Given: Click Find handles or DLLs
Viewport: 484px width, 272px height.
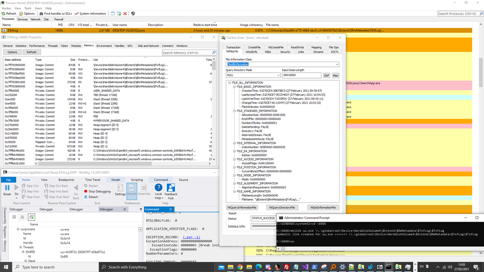Looking at the screenshot, I should point(56,13).
